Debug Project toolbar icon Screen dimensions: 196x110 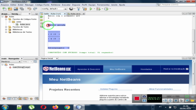tap(99, 9)
